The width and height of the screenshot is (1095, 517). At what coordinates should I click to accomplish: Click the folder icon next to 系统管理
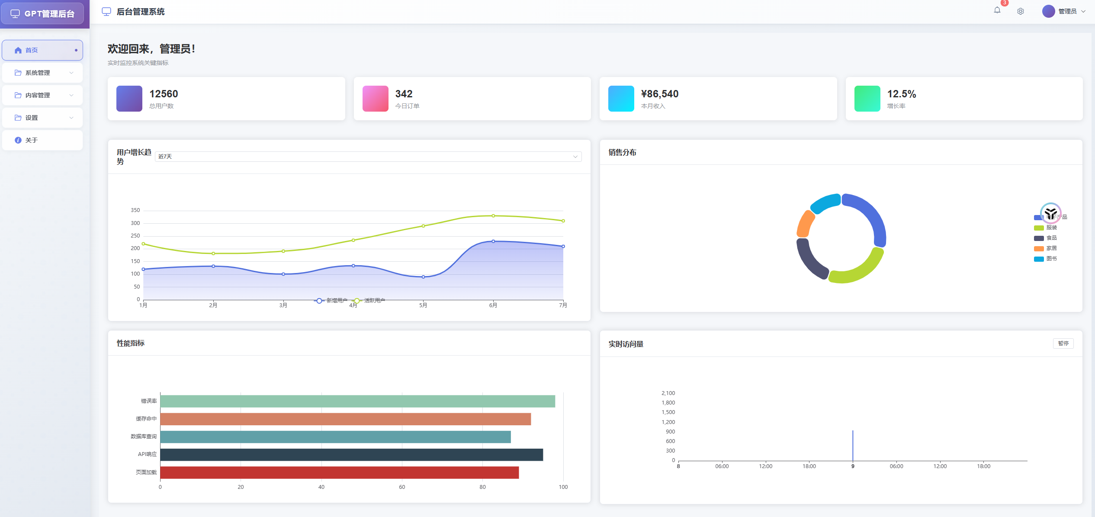18,72
